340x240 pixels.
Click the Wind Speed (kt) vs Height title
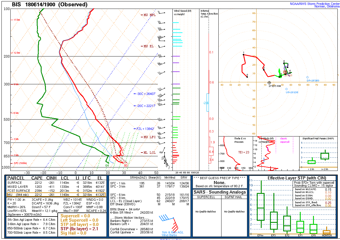pyautogui.click(x=182, y=13)
